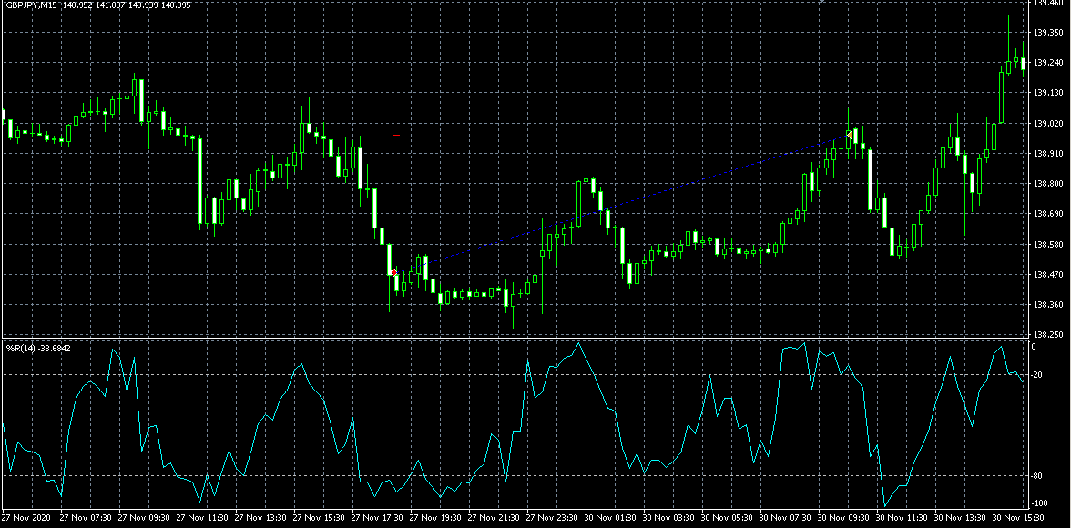Click the 30 Nov 03:30 time label
Screen dimensions: 1071x528
click(669, 518)
